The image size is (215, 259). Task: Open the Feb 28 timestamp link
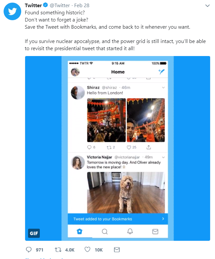click(82, 6)
